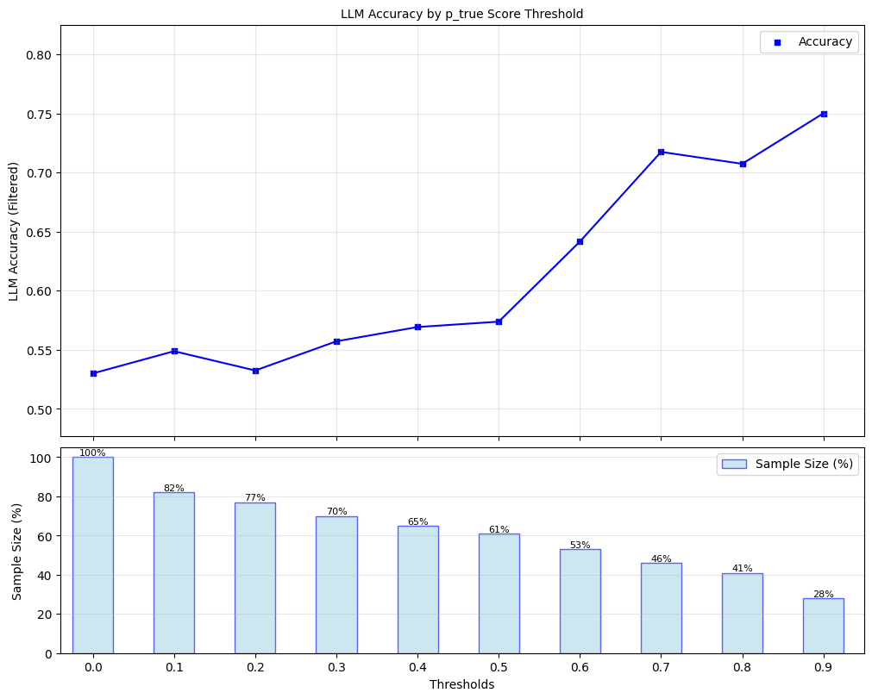This screenshot has height=699, width=872.
Task: Click the accuracy marker at threshold 0.4
Action: [x=417, y=327]
